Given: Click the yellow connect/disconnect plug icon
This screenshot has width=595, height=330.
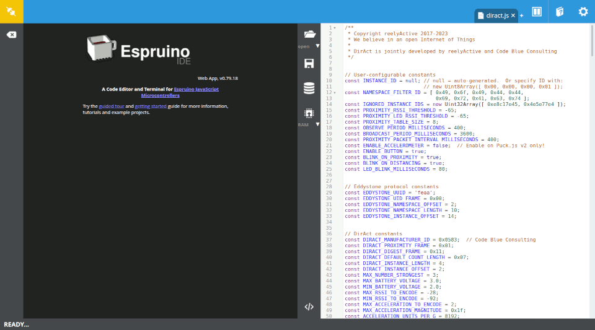Looking at the screenshot, I should pyautogui.click(x=11, y=11).
